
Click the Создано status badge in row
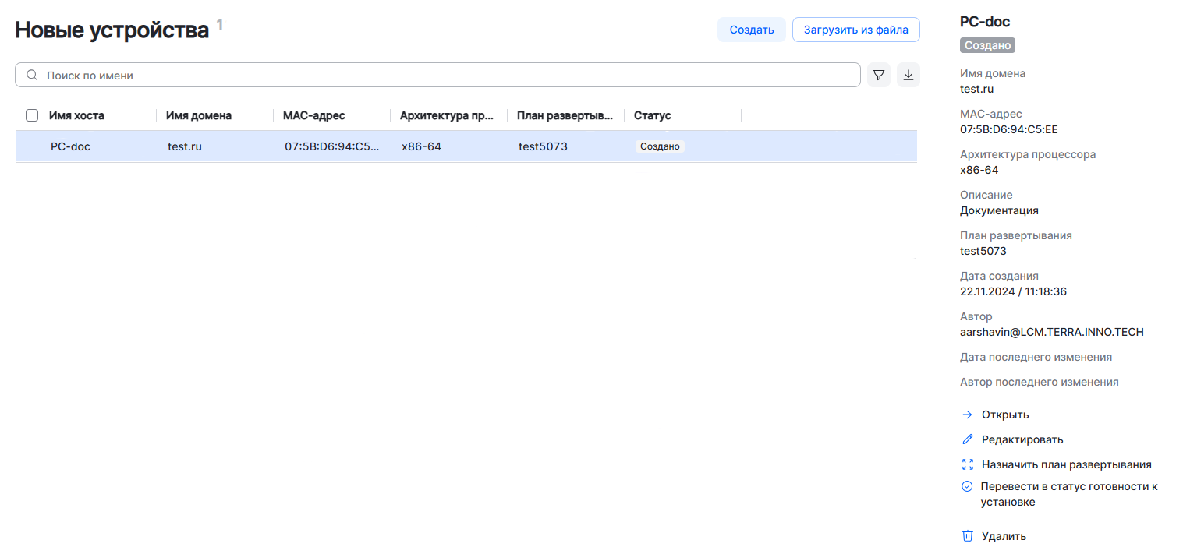click(x=660, y=146)
